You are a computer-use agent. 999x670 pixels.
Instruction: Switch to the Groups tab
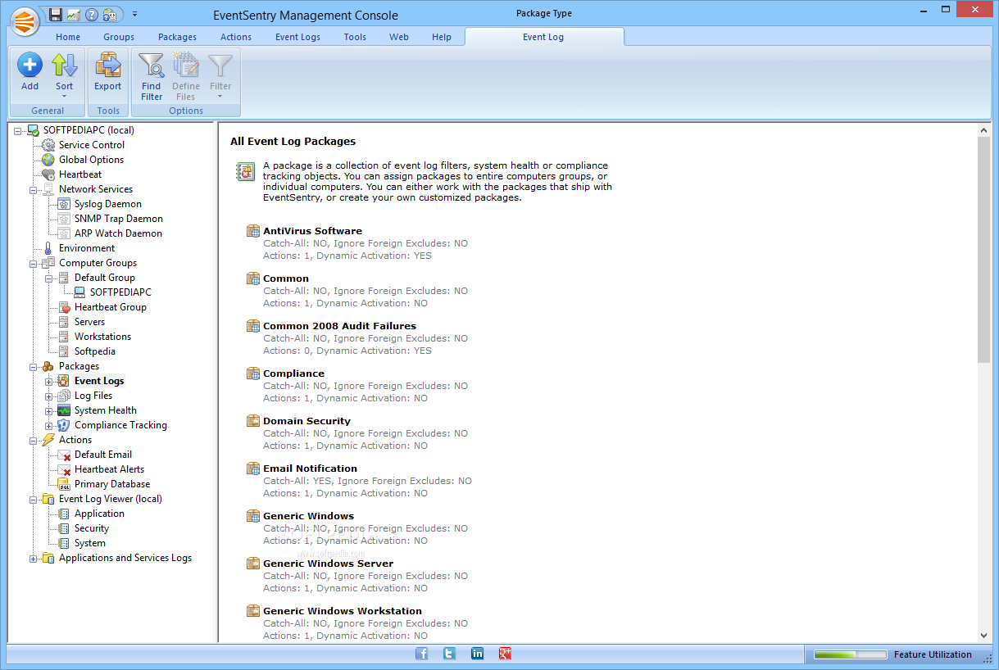pos(119,37)
